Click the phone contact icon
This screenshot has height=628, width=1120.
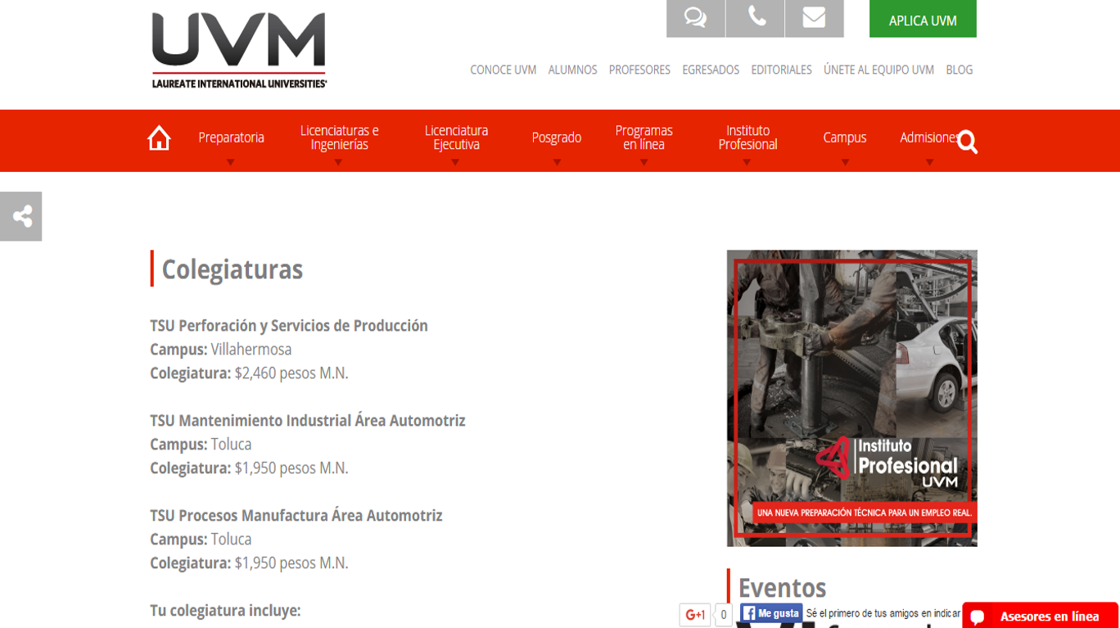pyautogui.click(x=754, y=18)
